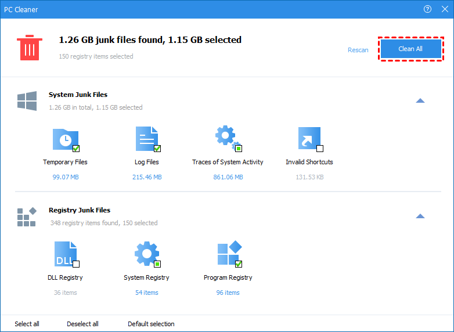Click the 36 items DLL Registry count

(66, 293)
